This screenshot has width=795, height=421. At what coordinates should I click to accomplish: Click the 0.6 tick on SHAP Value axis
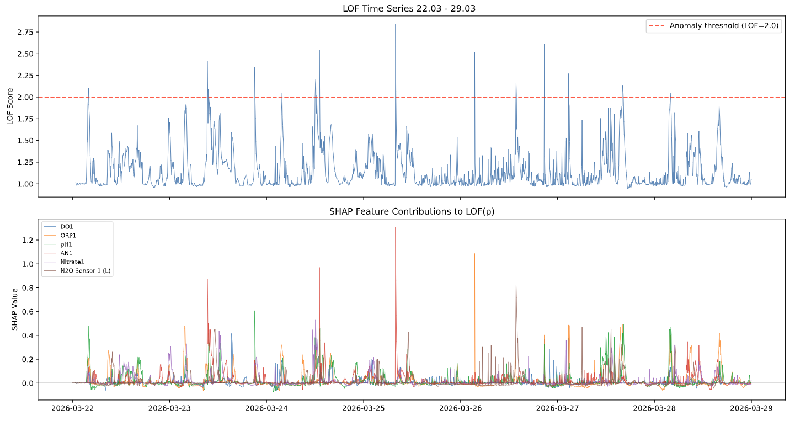coord(28,312)
